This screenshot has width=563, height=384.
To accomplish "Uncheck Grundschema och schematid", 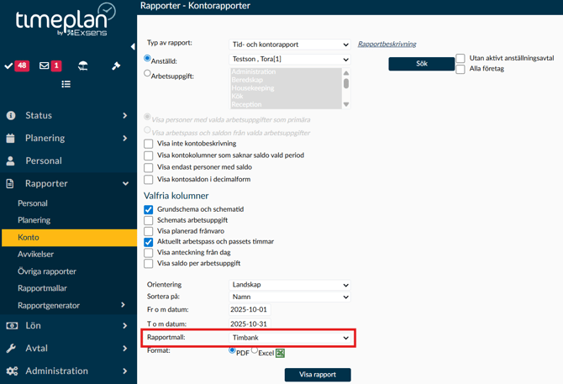I will tap(149, 209).
